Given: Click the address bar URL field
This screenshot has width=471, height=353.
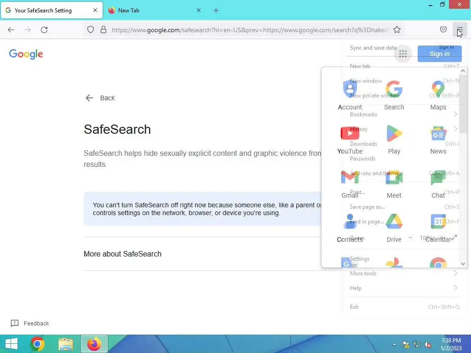Looking at the screenshot, I should coord(250,30).
